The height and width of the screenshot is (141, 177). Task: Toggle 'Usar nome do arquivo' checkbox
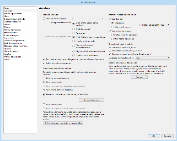tap(110, 31)
